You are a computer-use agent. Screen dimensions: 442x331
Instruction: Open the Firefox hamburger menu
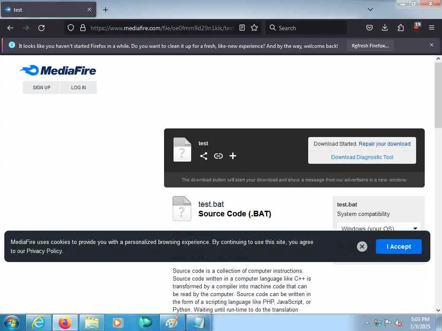tap(432, 28)
